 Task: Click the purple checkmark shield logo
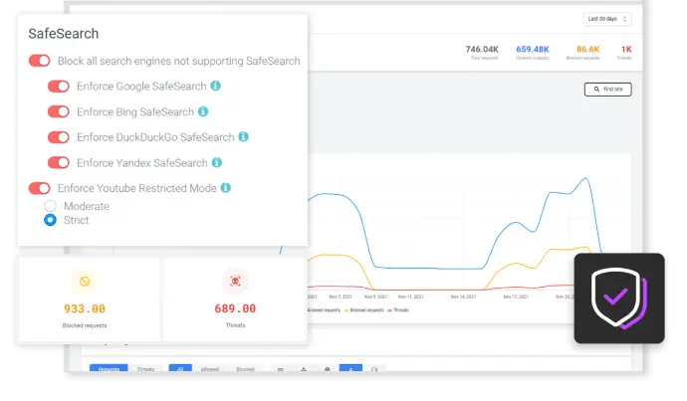[x=619, y=299]
